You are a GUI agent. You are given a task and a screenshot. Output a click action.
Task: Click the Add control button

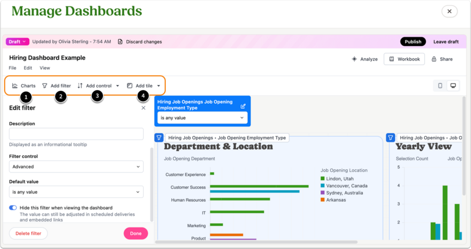(95, 86)
